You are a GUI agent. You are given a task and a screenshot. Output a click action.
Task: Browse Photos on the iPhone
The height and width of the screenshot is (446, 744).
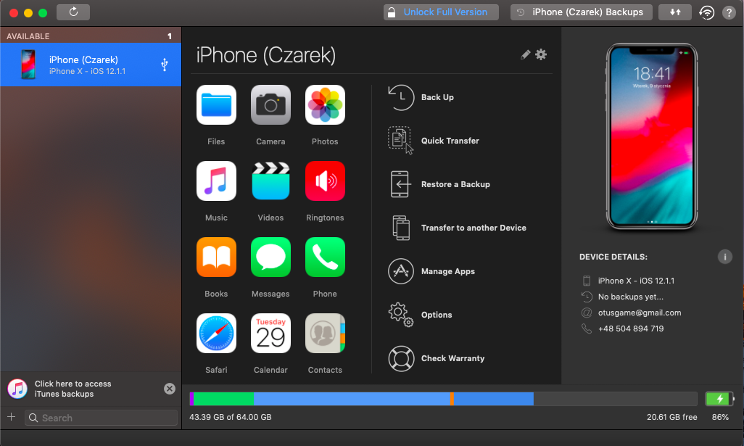coord(324,104)
